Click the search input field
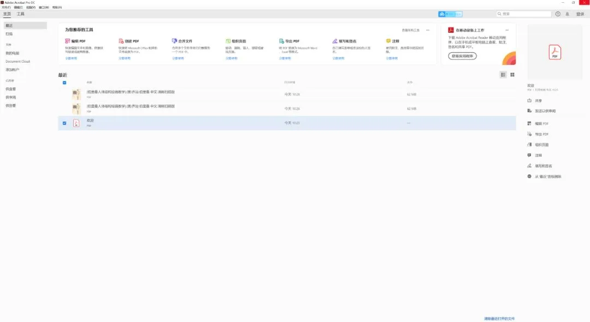Image resolution: width=590 pixels, height=322 pixels. point(524,14)
